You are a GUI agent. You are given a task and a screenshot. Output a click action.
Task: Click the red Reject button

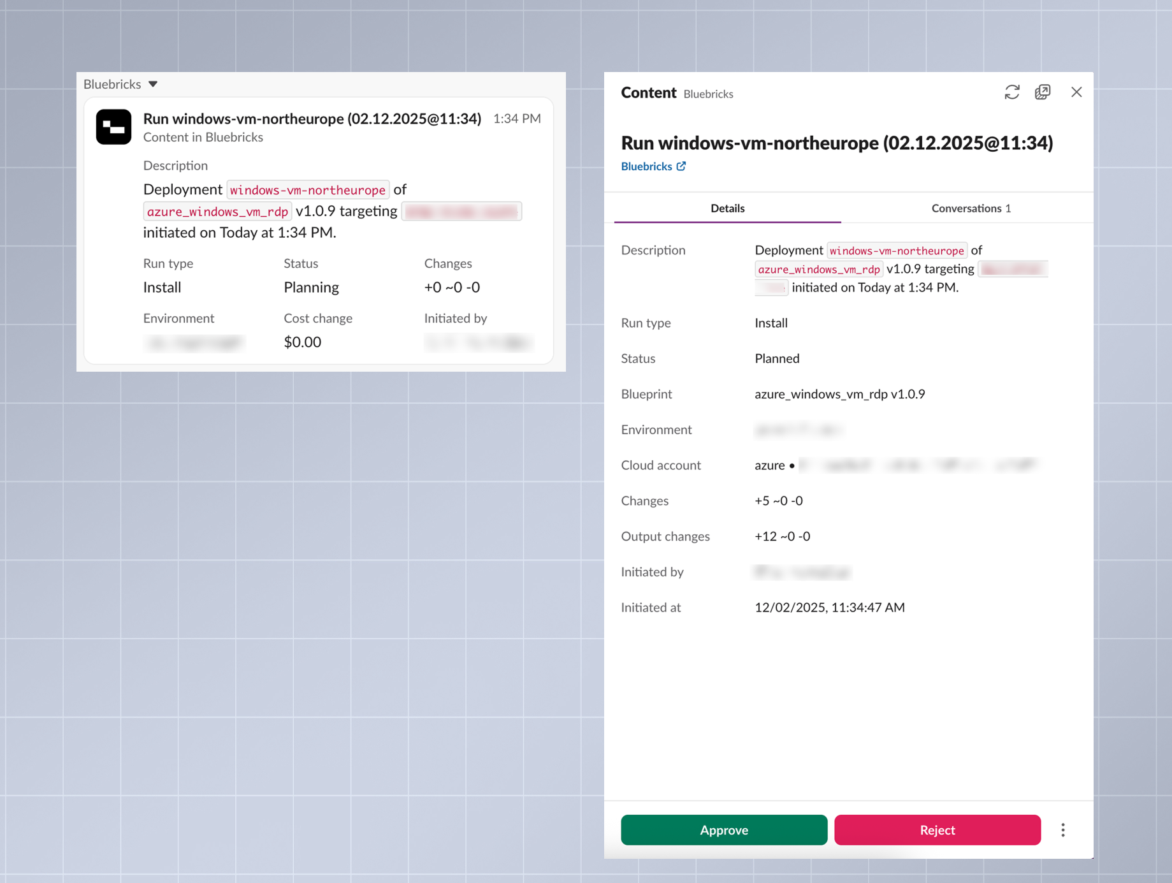(937, 830)
